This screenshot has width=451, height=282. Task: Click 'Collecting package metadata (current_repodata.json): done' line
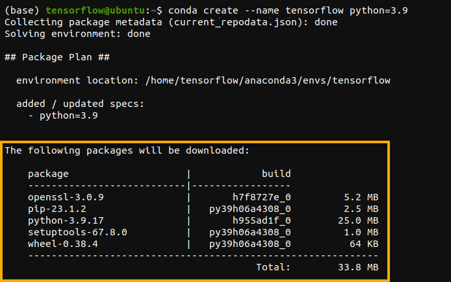(171, 23)
